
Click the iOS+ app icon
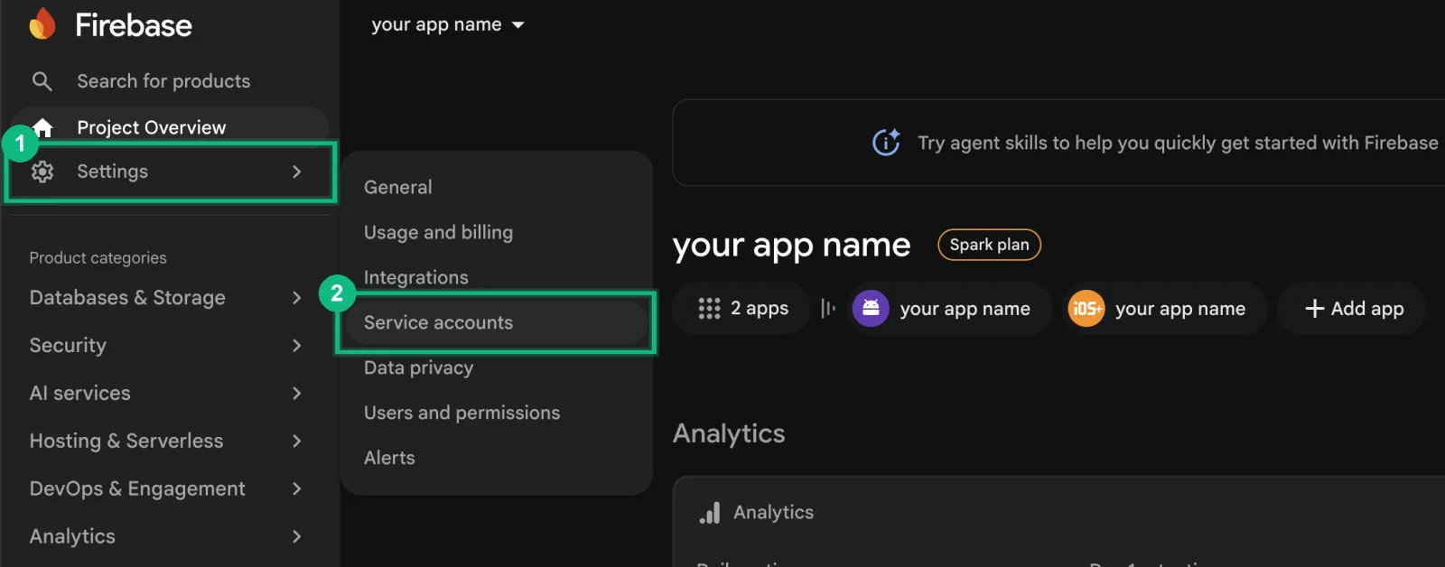(1086, 309)
